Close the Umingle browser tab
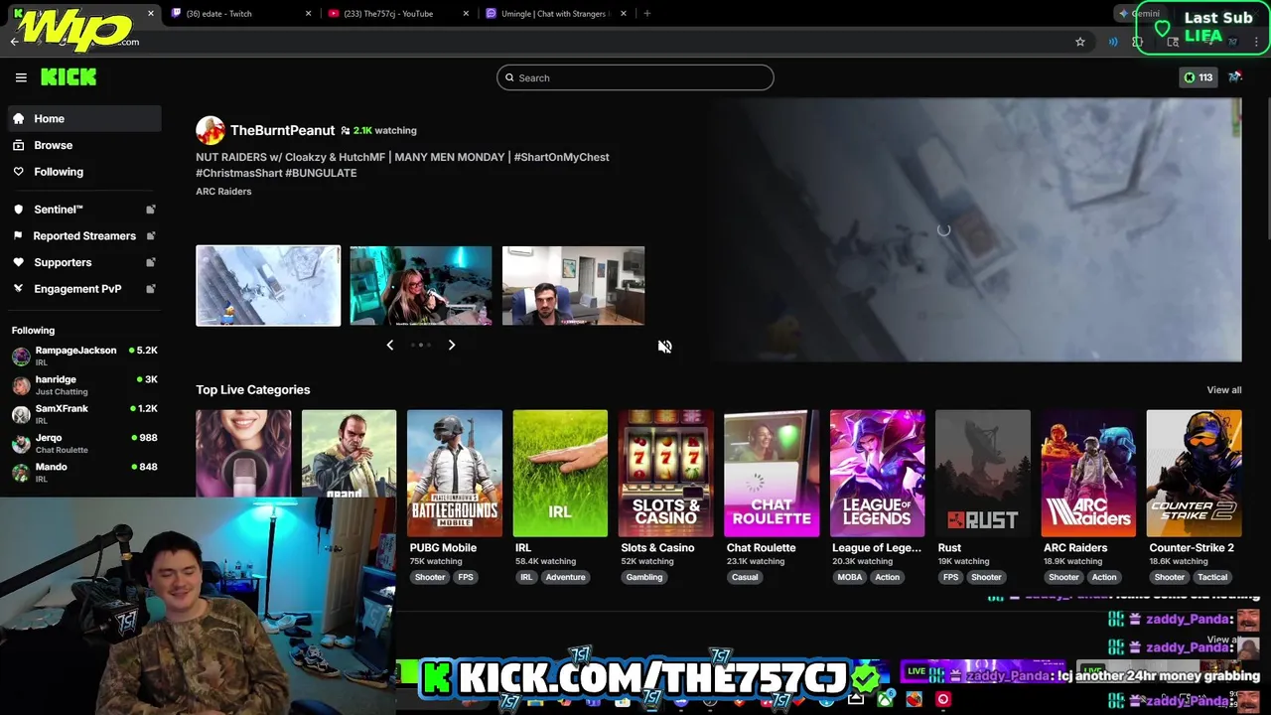 pos(624,14)
